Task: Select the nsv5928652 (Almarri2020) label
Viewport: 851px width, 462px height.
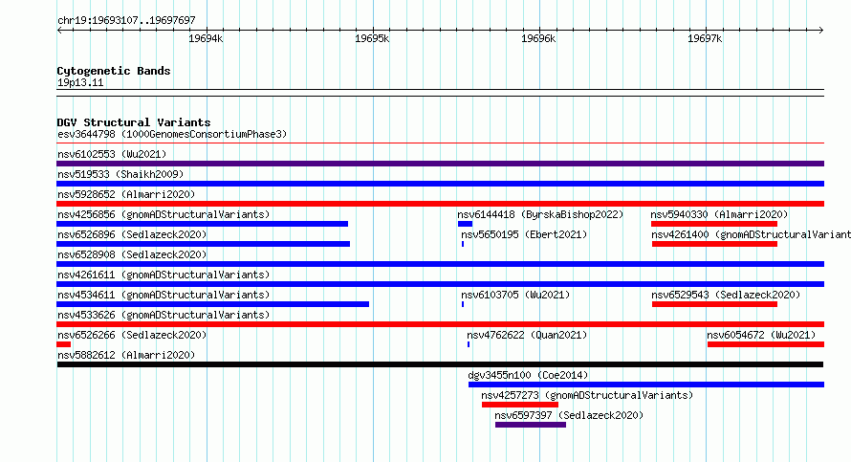Action: pos(126,194)
